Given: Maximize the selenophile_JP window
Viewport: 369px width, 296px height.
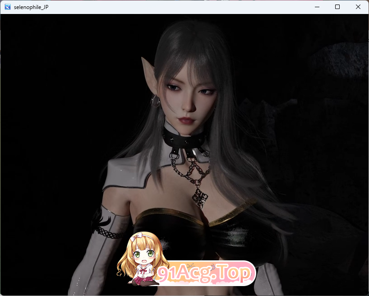Looking at the screenshot, I should pos(337,7).
